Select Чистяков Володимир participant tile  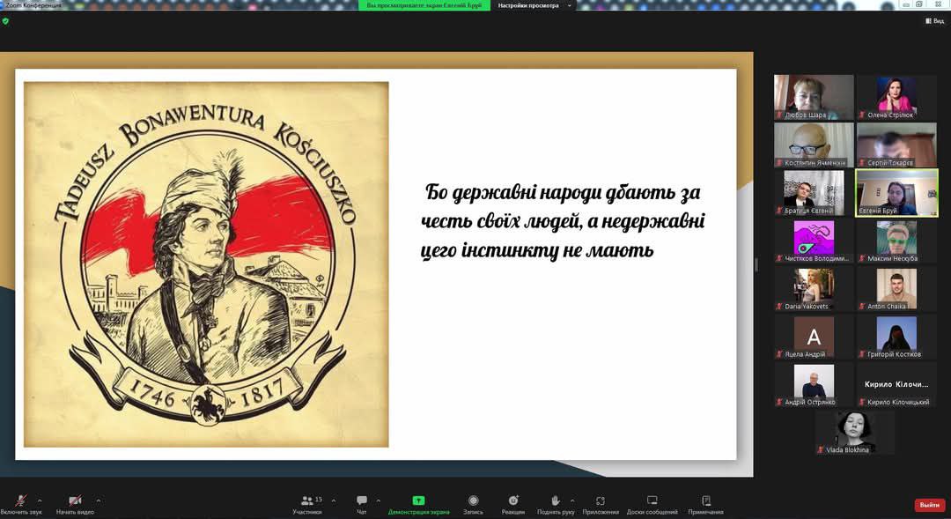[x=814, y=241]
